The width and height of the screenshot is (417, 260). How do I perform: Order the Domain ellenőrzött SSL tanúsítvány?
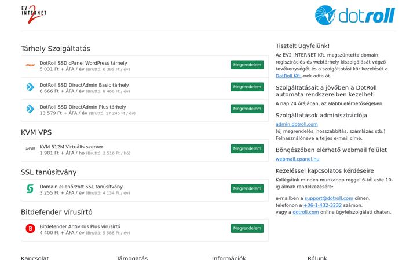point(247,188)
